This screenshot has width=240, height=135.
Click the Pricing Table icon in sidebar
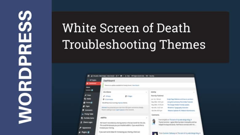point(82,114)
